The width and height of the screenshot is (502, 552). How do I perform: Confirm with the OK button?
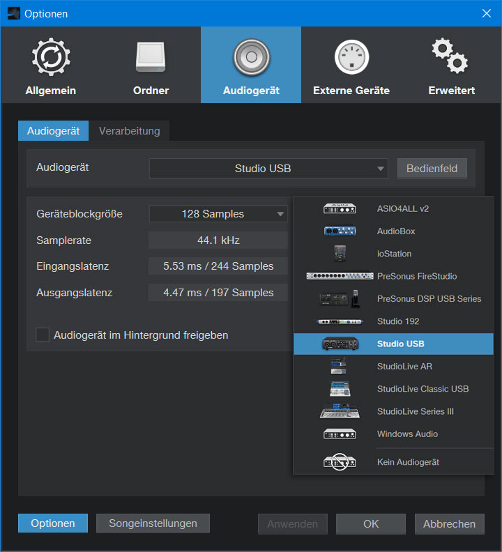point(371,524)
